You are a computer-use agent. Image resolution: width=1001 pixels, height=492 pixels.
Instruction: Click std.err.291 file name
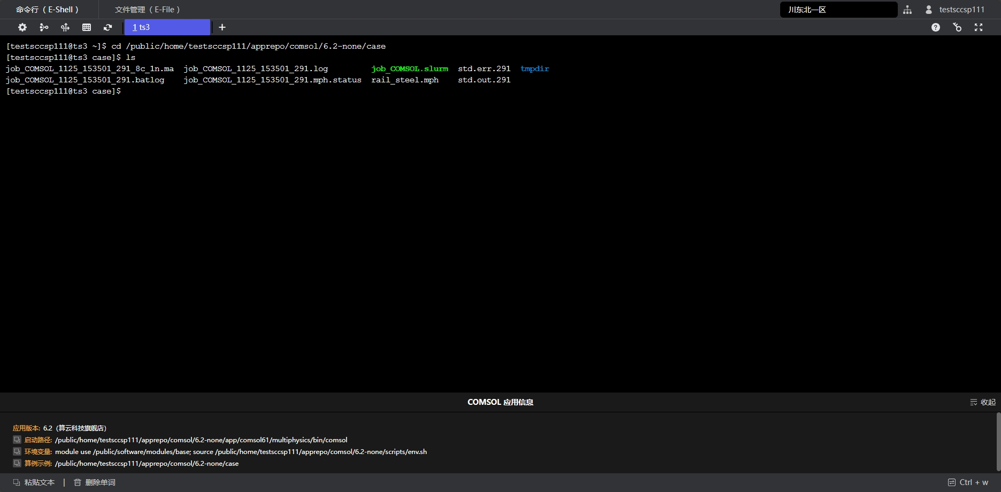pos(484,68)
